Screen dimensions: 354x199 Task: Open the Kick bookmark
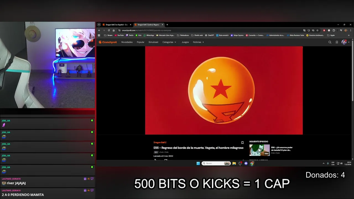pos(139,35)
